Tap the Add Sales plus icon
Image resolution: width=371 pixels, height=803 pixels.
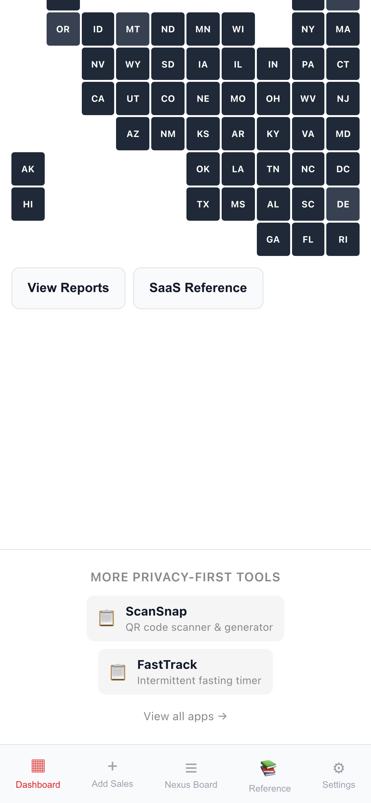[x=112, y=765]
